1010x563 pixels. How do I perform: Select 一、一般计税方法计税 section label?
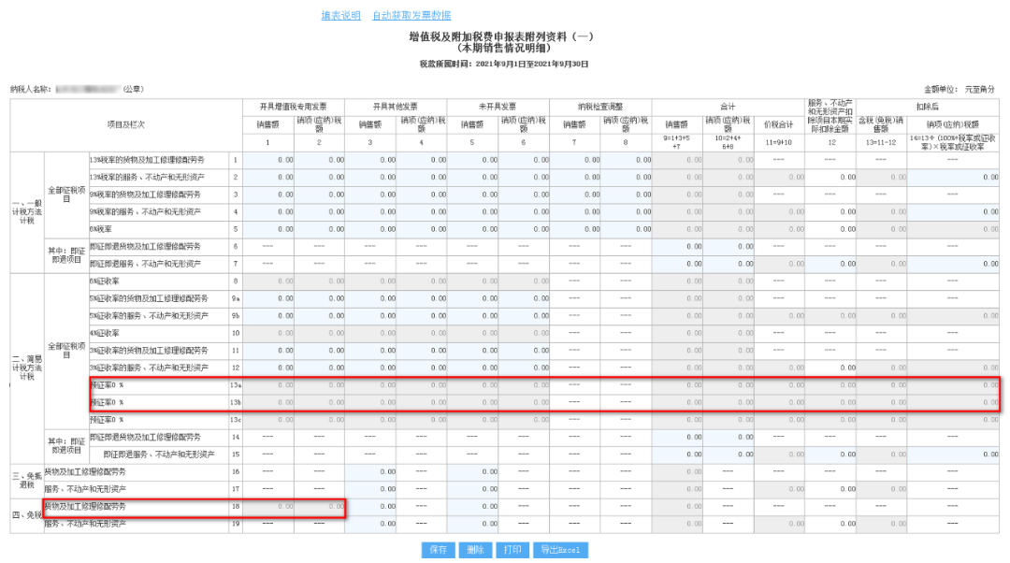[x=27, y=212]
